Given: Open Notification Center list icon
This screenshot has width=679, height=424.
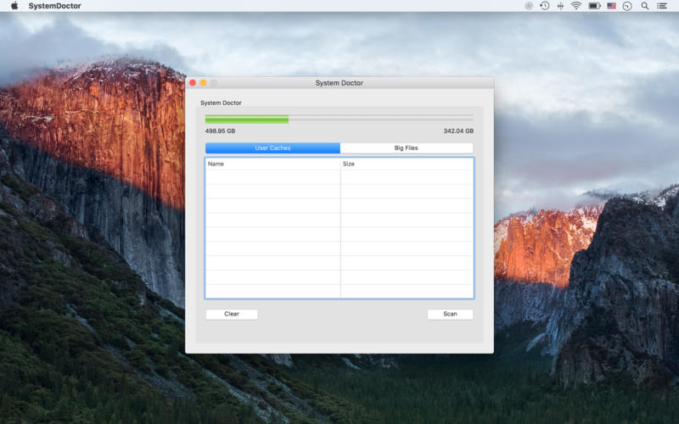Looking at the screenshot, I should pyautogui.click(x=662, y=6).
